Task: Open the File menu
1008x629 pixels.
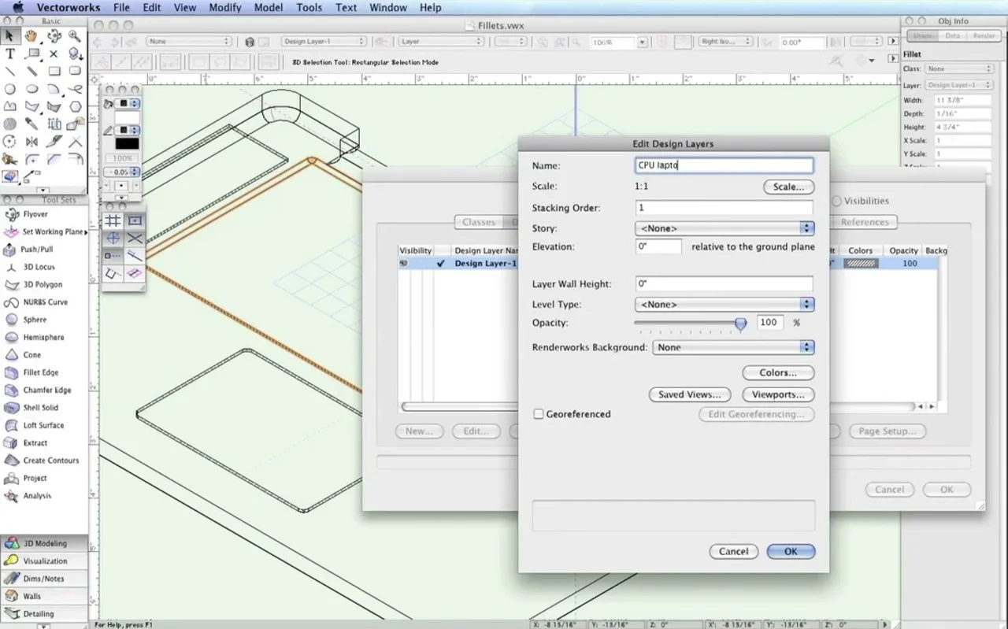Action: point(121,7)
